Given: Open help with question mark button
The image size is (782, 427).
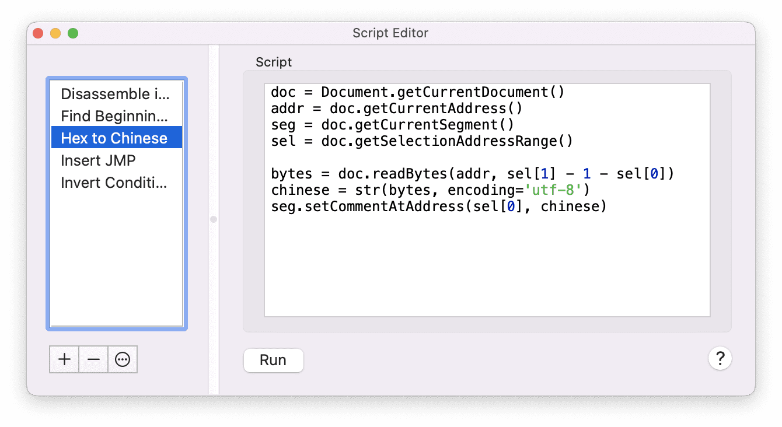Looking at the screenshot, I should pos(720,358).
